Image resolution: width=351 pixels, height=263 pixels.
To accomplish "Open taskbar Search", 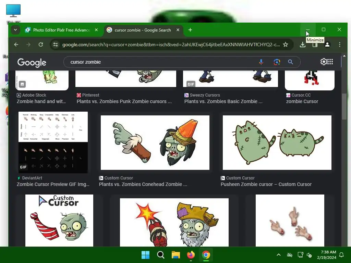I will (160, 255).
